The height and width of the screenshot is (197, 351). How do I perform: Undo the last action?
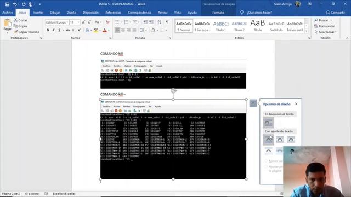click(x=15, y=4)
